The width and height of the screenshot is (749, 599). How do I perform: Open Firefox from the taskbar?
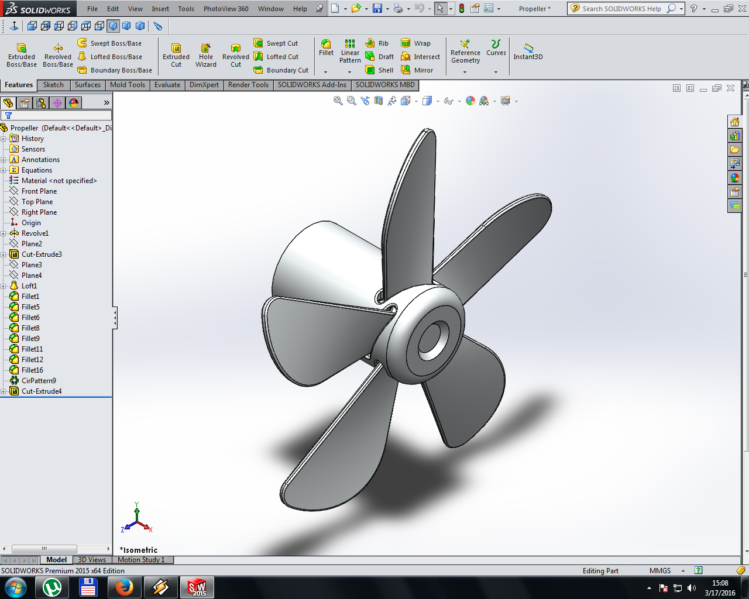click(124, 587)
